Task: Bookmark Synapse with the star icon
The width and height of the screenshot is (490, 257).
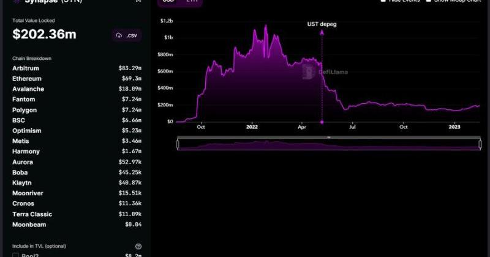Action: (x=139, y=1)
